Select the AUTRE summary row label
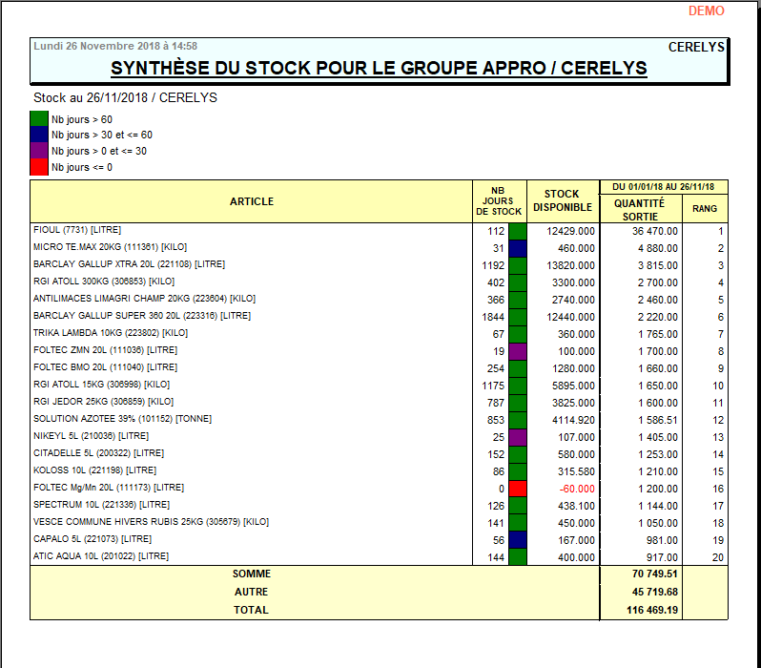This screenshot has height=668, width=761. click(x=252, y=592)
